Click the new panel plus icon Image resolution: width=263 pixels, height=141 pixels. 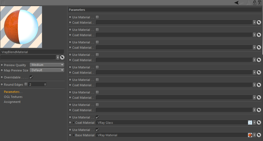[259, 3]
